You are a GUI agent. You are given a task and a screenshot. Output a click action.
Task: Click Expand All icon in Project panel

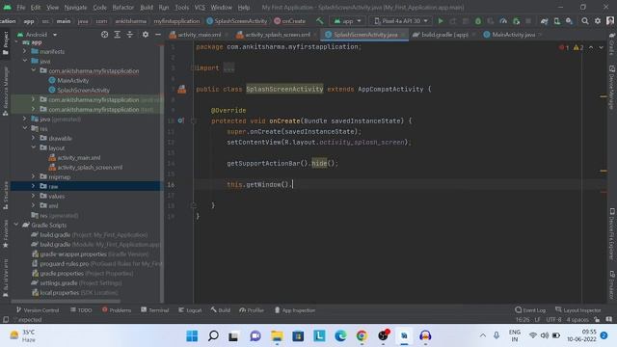(118, 35)
